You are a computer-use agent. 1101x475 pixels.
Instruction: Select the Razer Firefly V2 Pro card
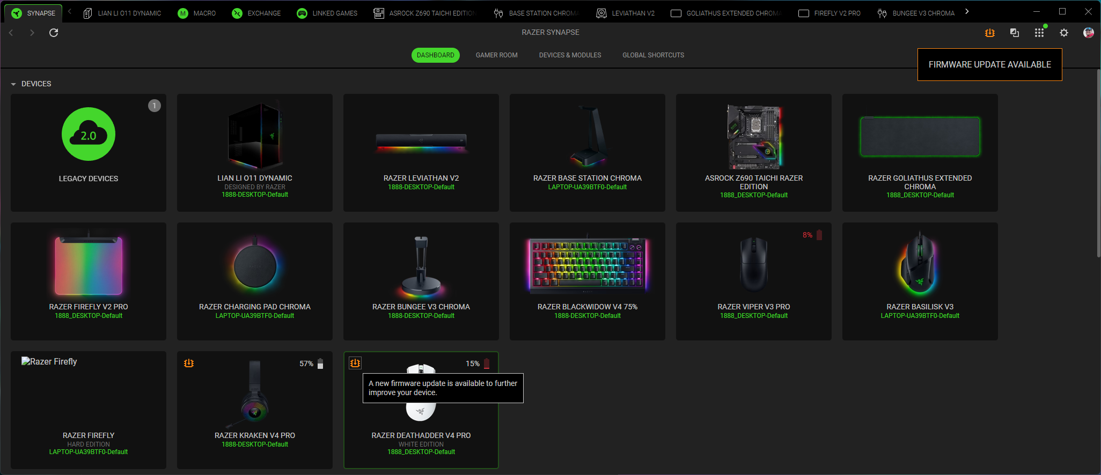(89, 281)
